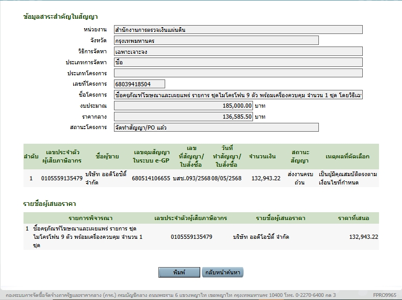Click the หน่วยงาน field showing สำนักงานการตรวจเงินแผ่นดิน
The width and height of the screenshot is (402, 300).
[x=238, y=30]
